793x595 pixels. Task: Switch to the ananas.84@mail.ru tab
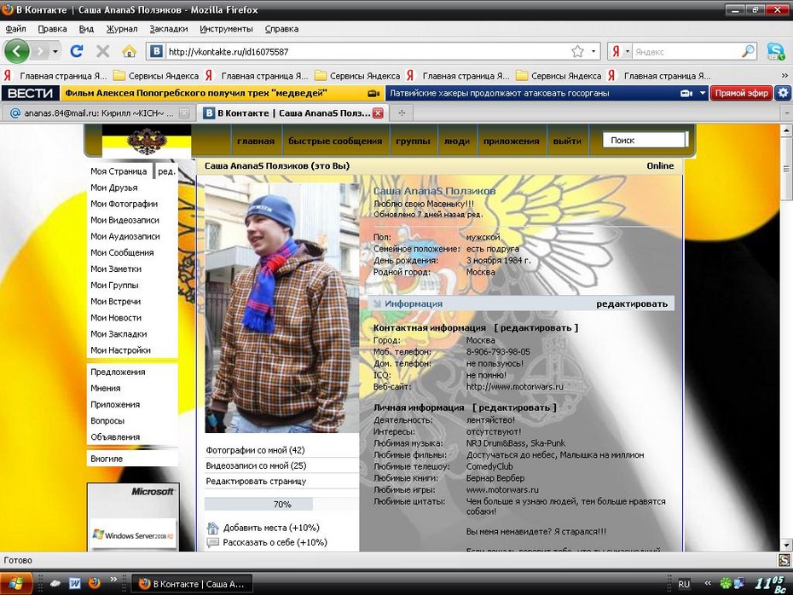[x=99, y=113]
